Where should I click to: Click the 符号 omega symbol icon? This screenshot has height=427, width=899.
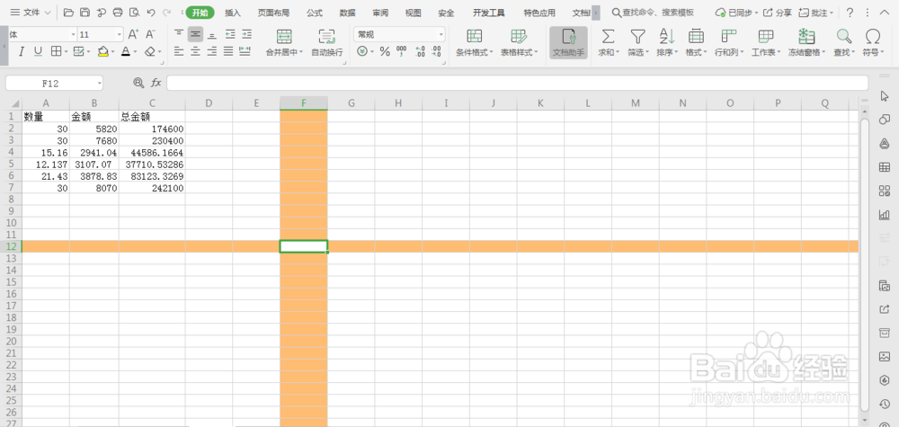[x=873, y=37]
